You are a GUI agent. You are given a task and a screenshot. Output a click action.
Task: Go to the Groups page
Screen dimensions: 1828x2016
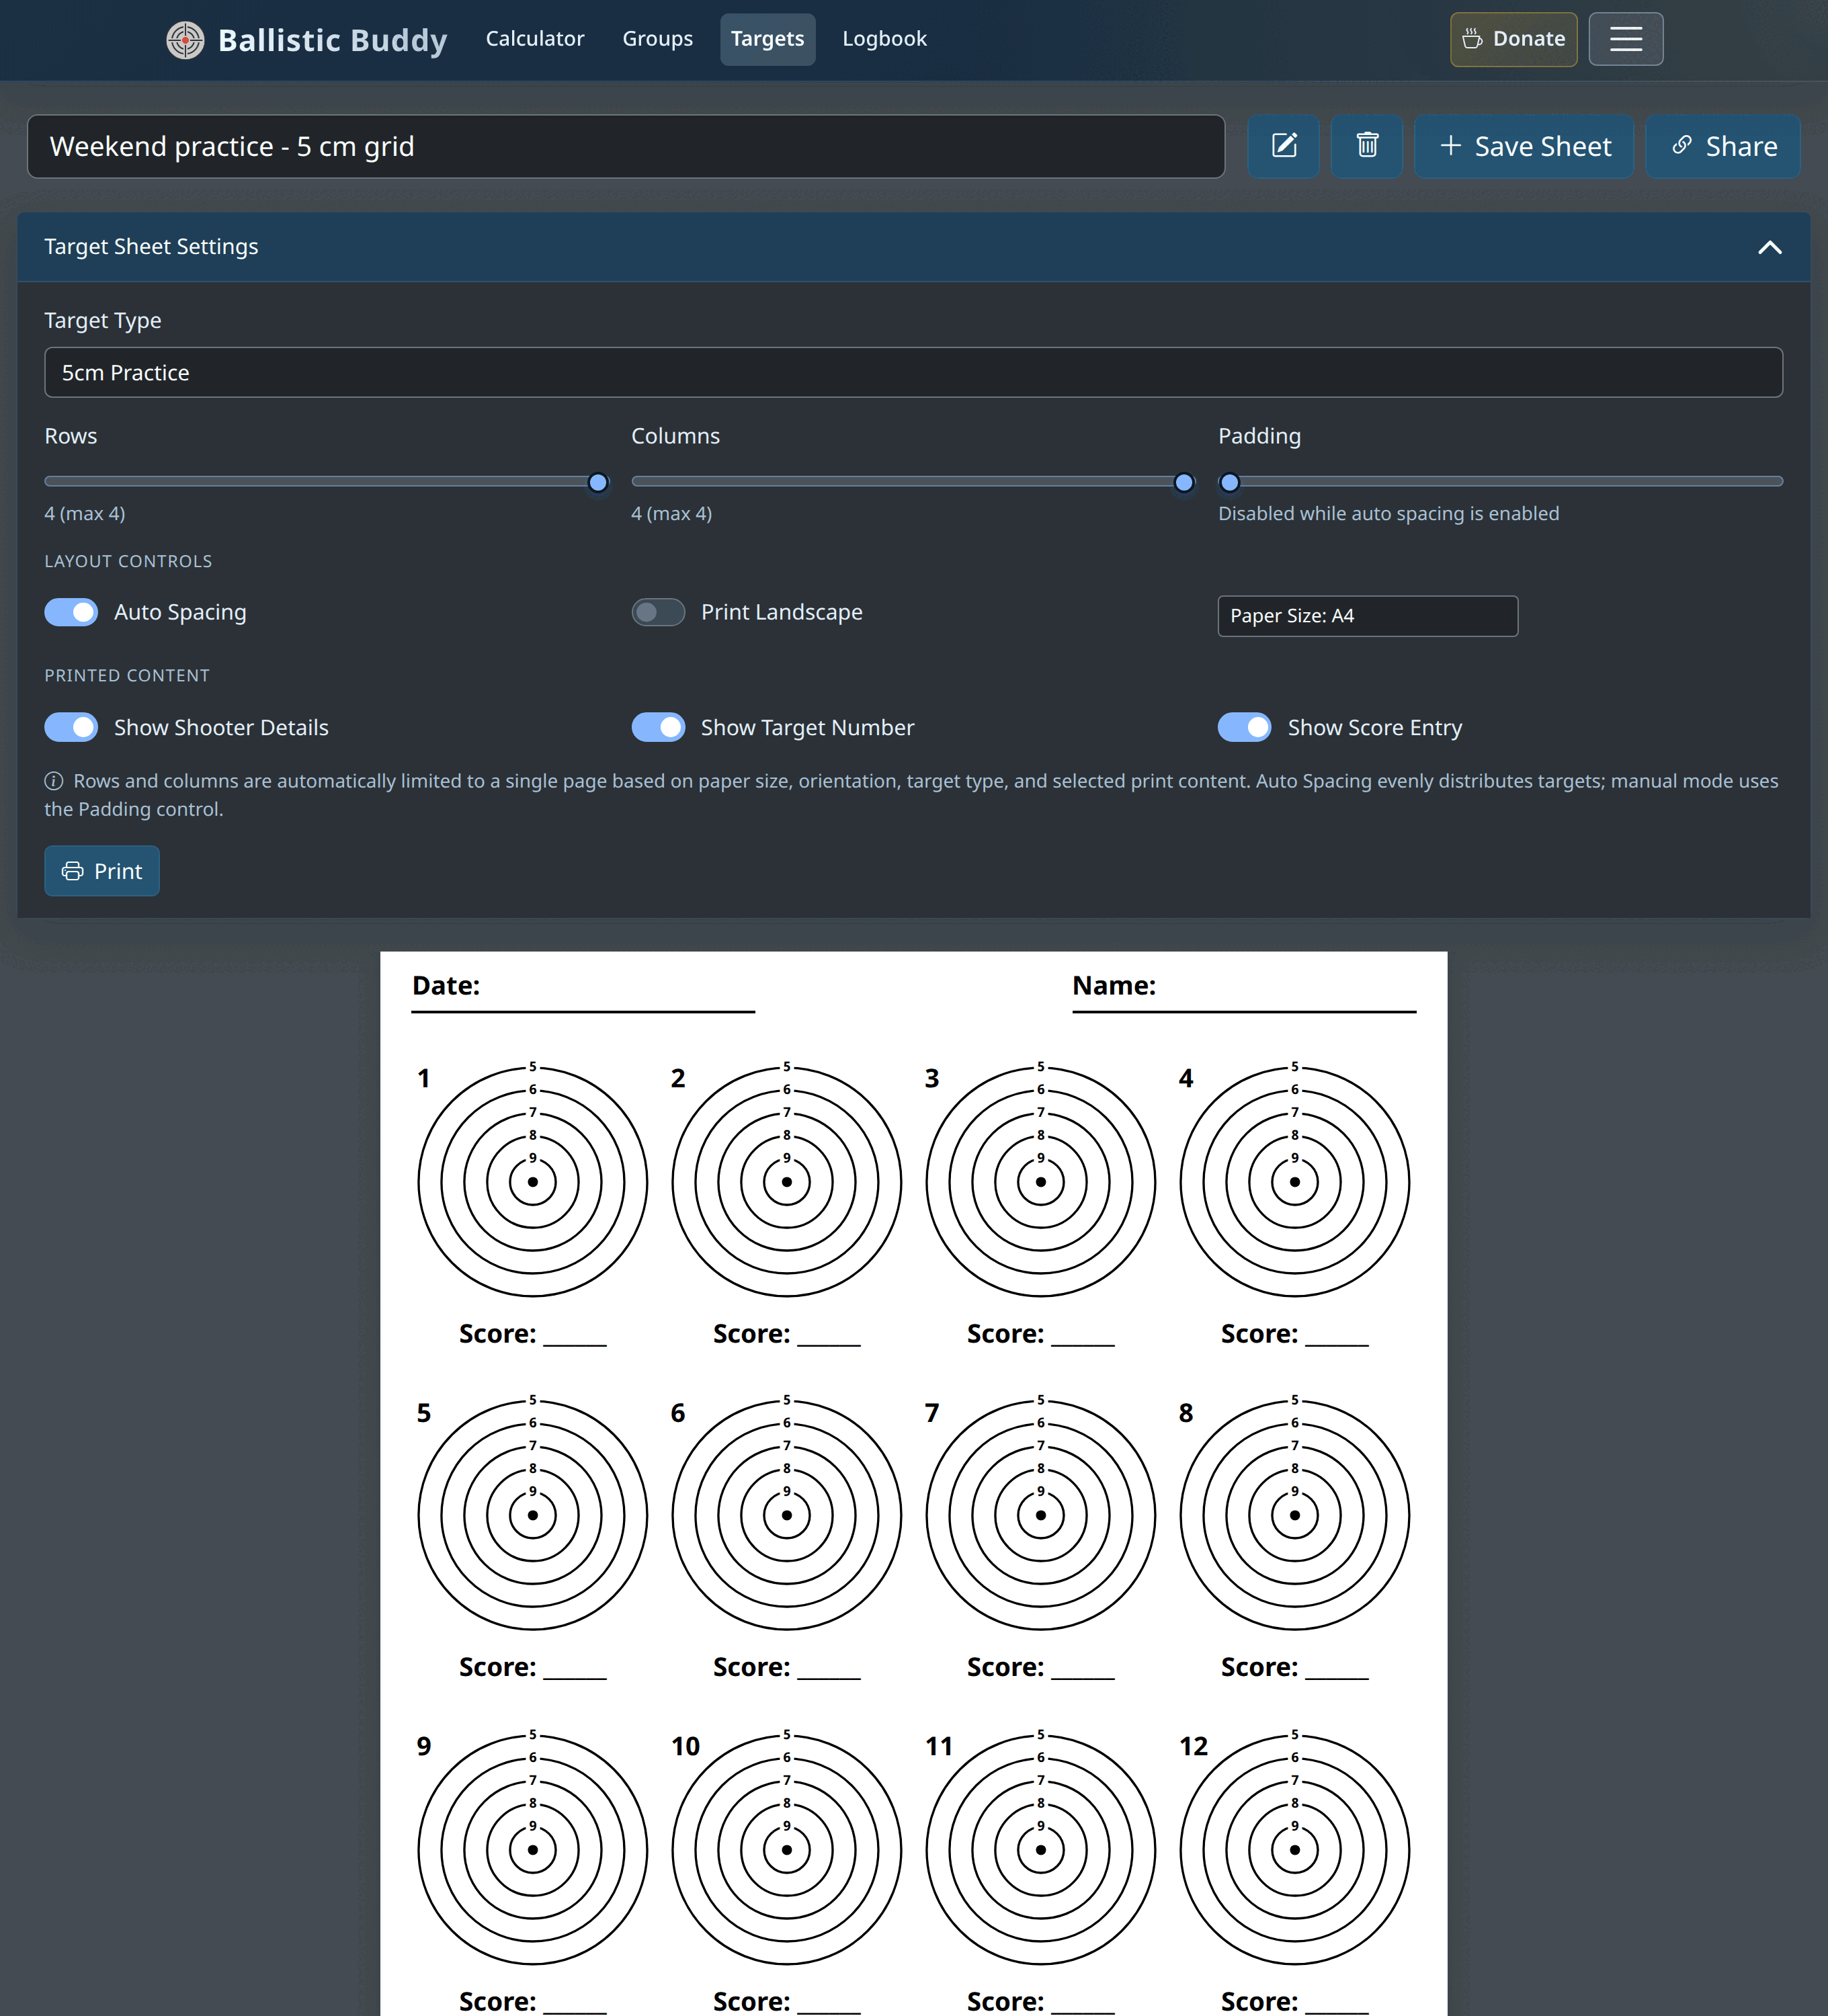657,39
